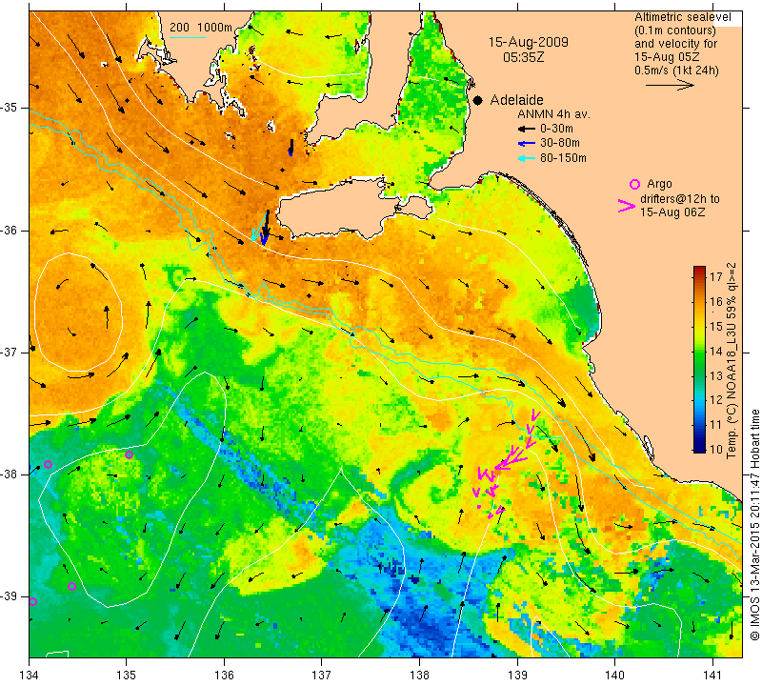This screenshot has width=762, height=686.
Task: Click the blue 30-80m legend arrow
Action: [x=527, y=144]
